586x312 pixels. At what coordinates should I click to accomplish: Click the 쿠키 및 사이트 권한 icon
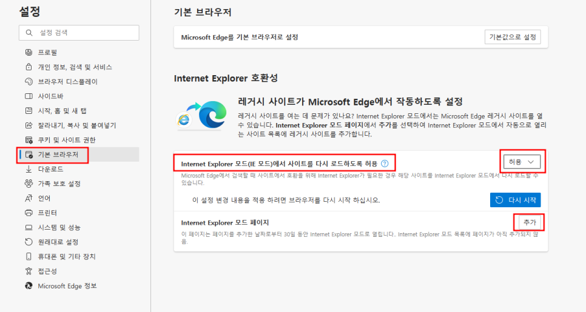tap(29, 139)
